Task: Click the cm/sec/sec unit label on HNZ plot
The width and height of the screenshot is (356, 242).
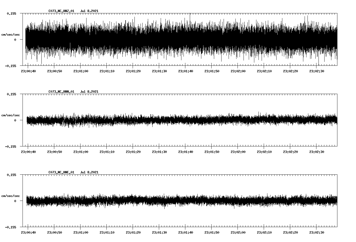Action: [x=10, y=35]
